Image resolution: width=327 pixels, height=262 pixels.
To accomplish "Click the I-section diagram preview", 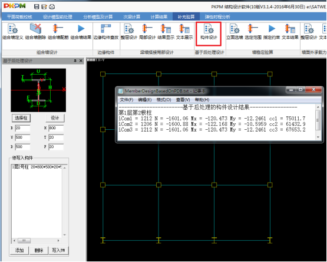I will point(38,90).
